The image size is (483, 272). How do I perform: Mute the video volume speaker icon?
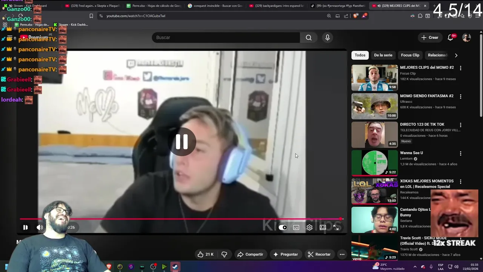pyautogui.click(x=40, y=227)
